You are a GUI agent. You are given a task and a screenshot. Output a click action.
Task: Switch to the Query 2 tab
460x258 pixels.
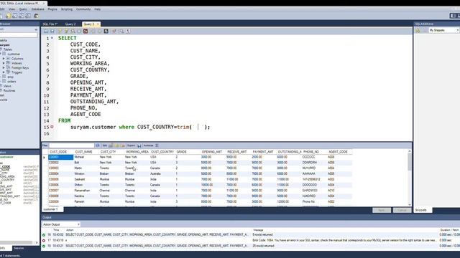point(70,24)
